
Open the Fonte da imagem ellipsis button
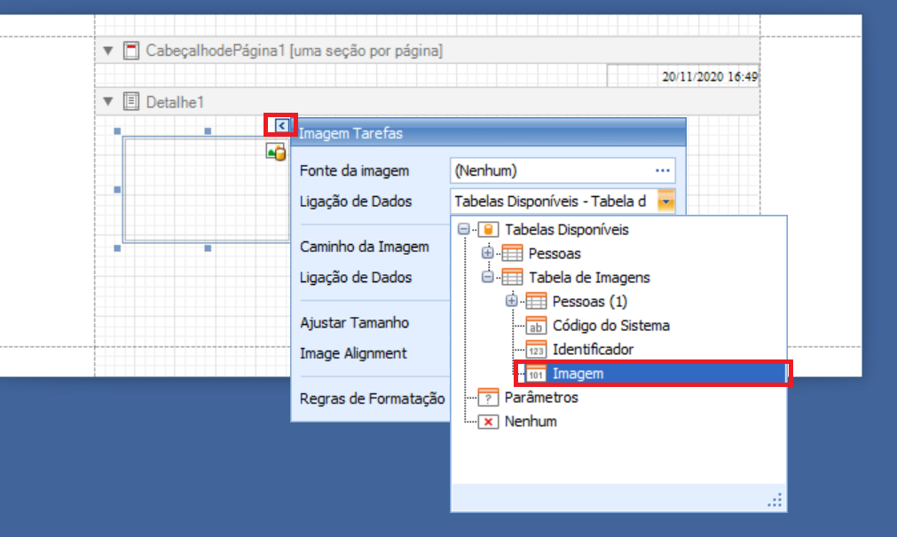coord(663,170)
